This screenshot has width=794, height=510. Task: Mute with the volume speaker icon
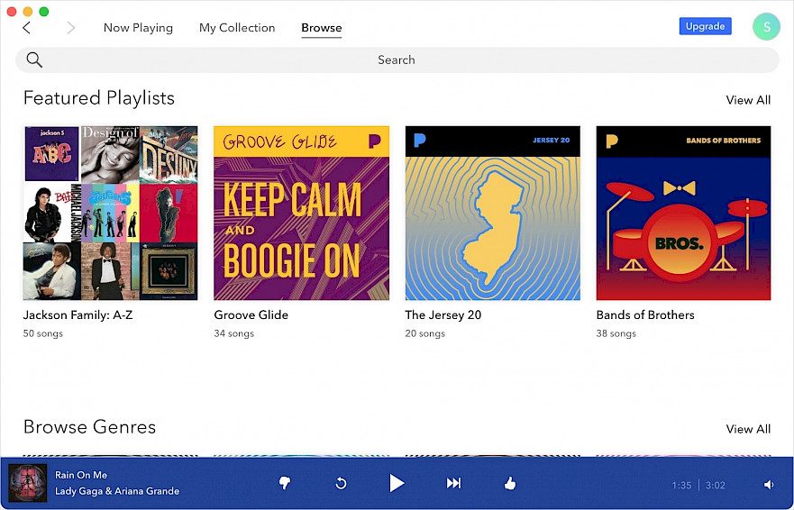769,485
